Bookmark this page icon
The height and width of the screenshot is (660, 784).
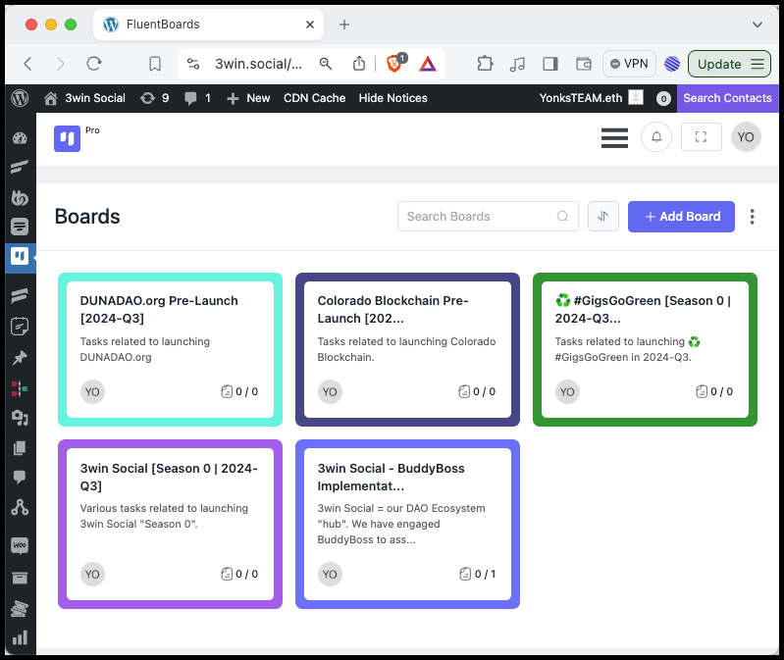[155, 64]
